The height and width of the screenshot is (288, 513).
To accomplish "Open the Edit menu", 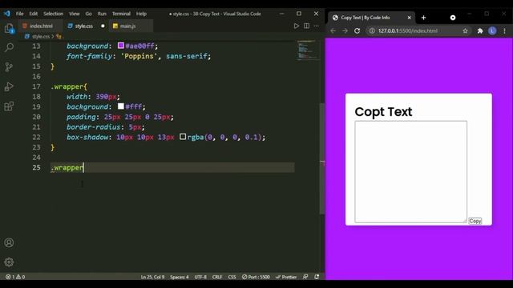I will coord(34,14).
